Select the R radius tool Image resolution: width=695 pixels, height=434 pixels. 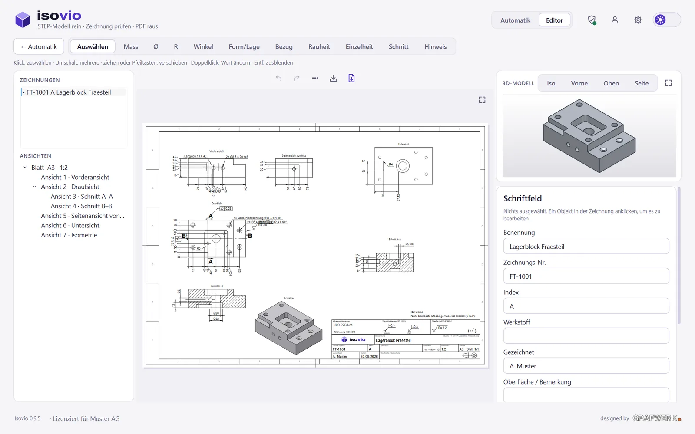pos(176,46)
